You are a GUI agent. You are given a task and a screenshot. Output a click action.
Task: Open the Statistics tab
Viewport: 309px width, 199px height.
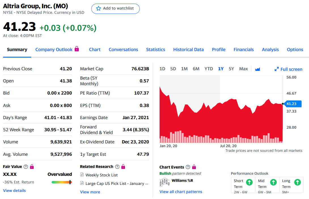[155, 49]
